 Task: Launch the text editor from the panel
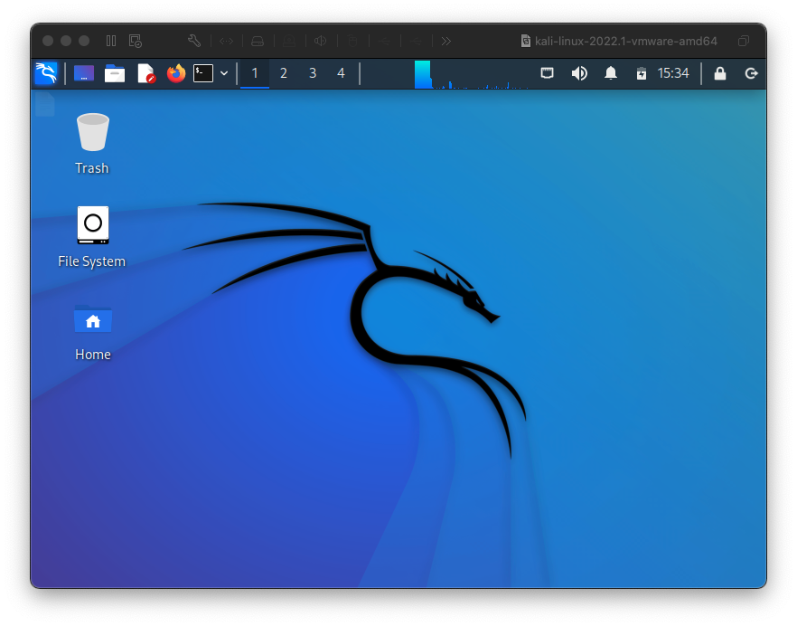coord(145,73)
